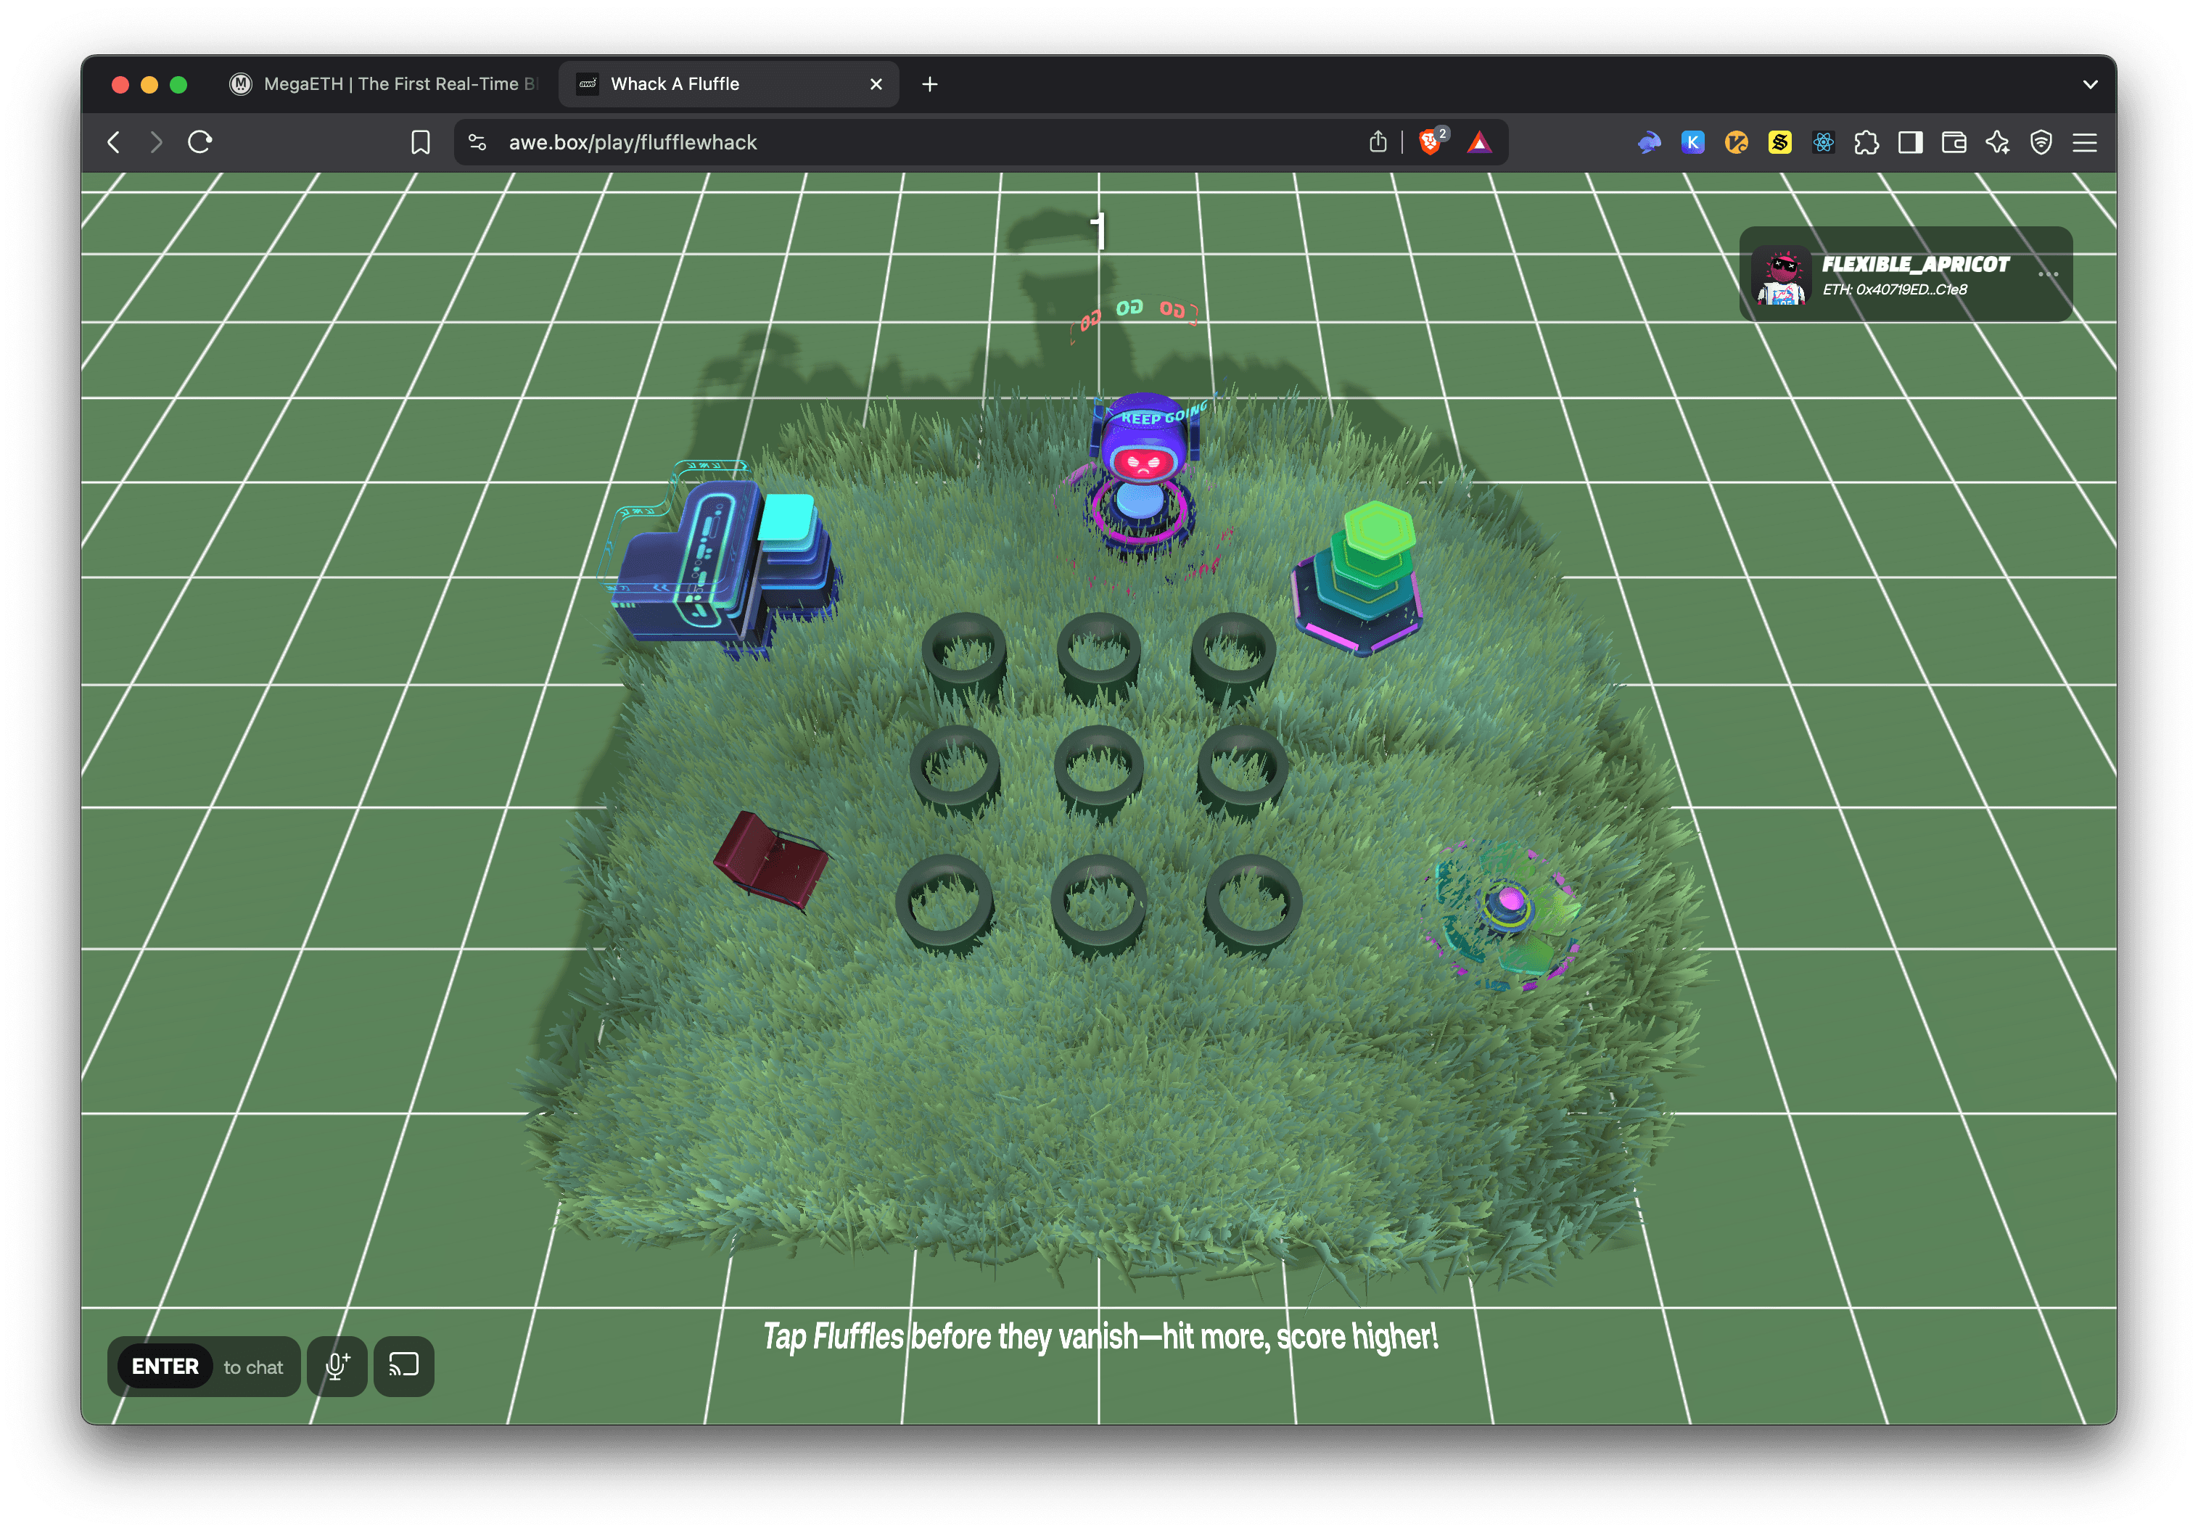Click the cast screen icon
Image resolution: width=2198 pixels, height=1532 pixels.
point(404,1367)
